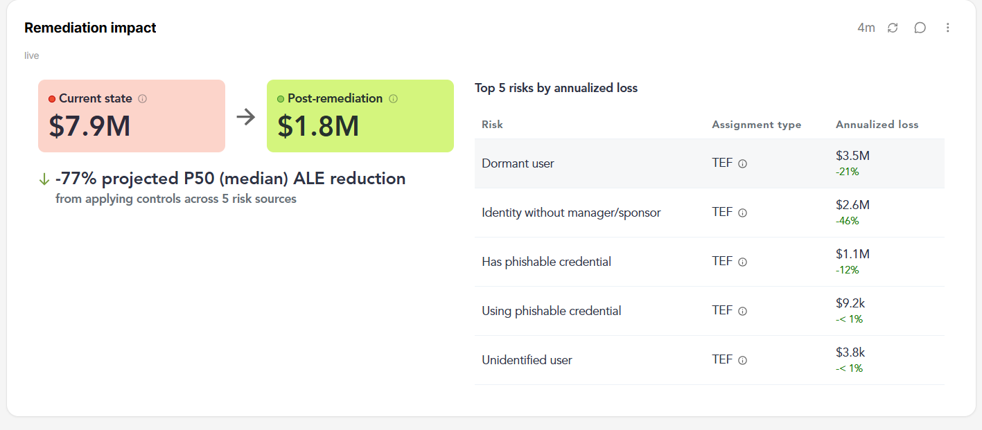Click the Risk column header
Screen dimensions: 982x430
[x=493, y=125]
